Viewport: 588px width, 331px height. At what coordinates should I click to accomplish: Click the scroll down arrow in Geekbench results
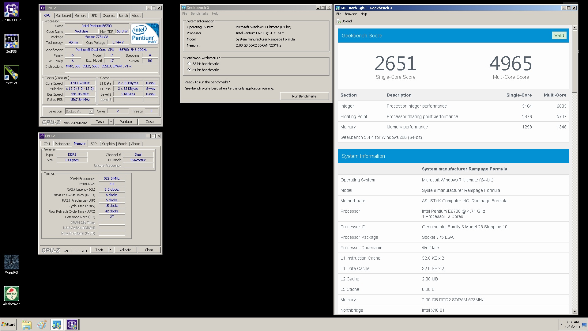pyautogui.click(x=575, y=312)
